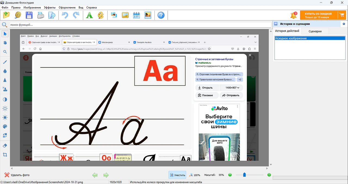
Task: Select the Eraser tool
Action: 5,146
